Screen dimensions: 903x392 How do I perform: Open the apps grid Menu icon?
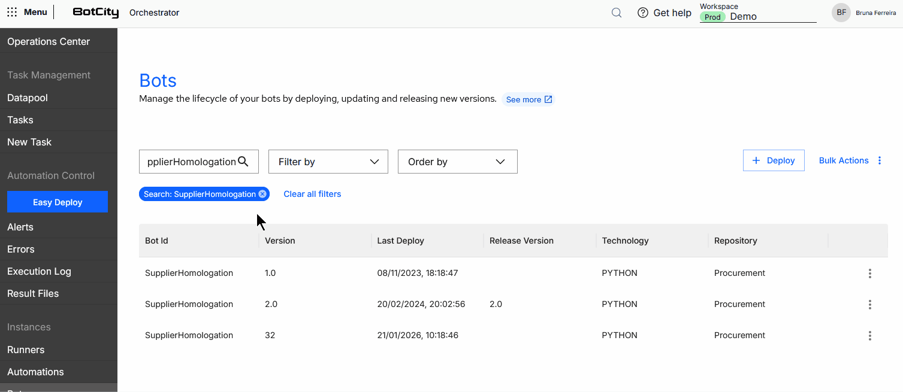tap(12, 12)
